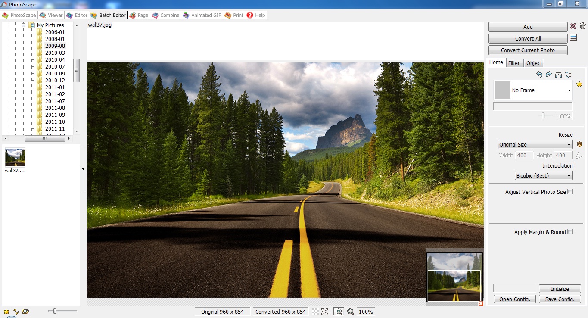This screenshot has height=318, width=588.
Task: Click the star favorite icon beside frame selector
Action: pyautogui.click(x=579, y=84)
